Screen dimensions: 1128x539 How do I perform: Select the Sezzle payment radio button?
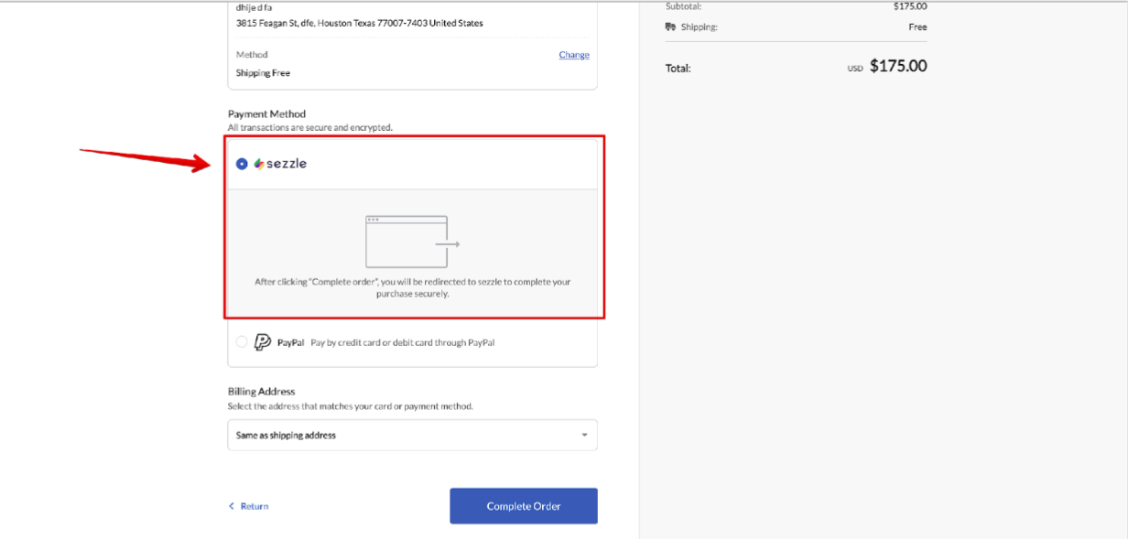(x=242, y=164)
